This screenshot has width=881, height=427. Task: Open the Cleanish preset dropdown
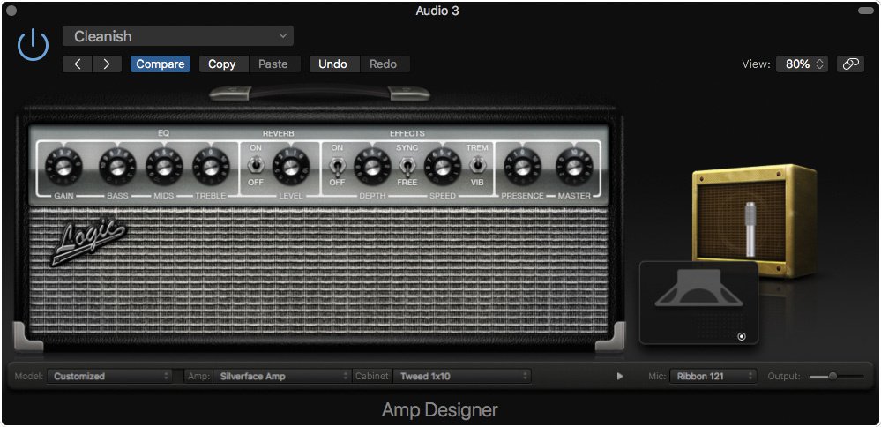pos(178,36)
